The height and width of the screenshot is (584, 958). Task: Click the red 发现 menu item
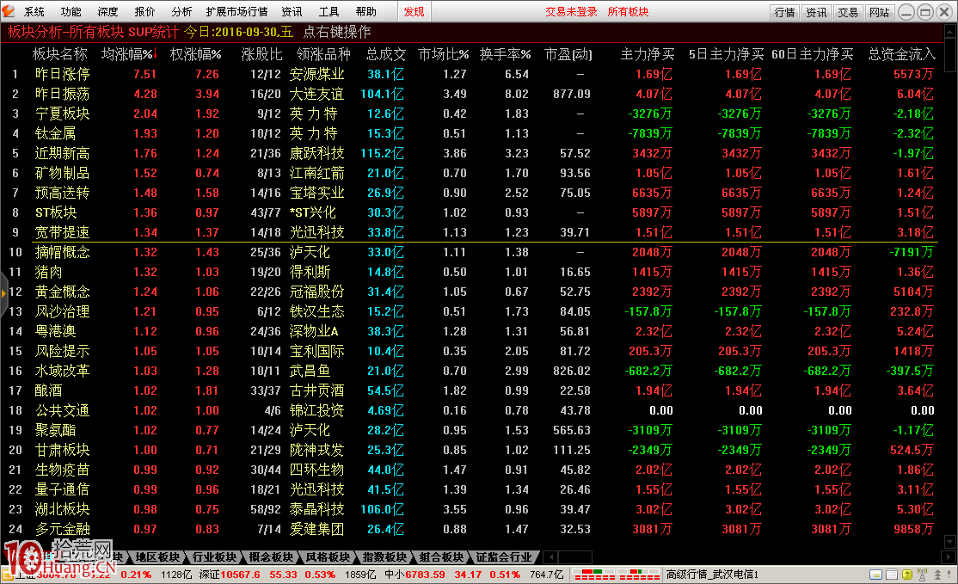point(414,11)
